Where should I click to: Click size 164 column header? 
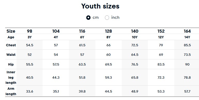point(187,31)
